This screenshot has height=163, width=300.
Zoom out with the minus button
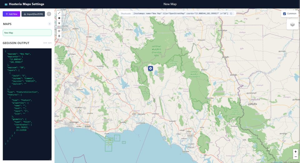(x=295, y=157)
